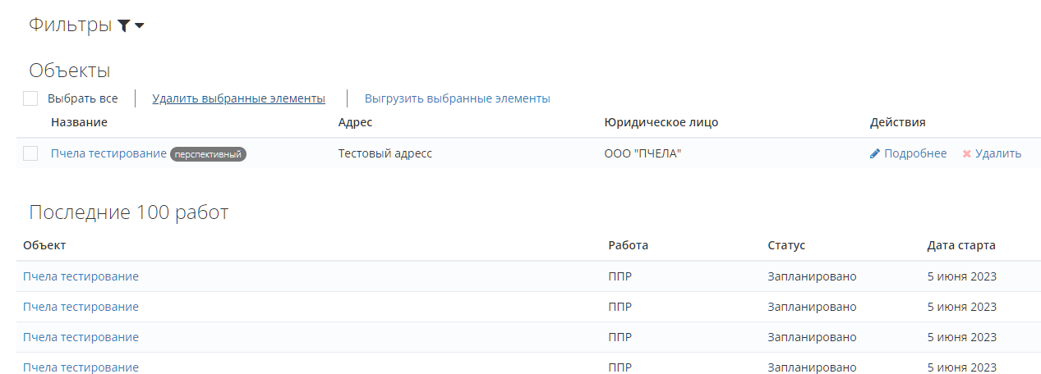Viewport: 1041px width, 374px height.
Task: Open first Пчела тестирование link in works list
Action: [x=81, y=276]
